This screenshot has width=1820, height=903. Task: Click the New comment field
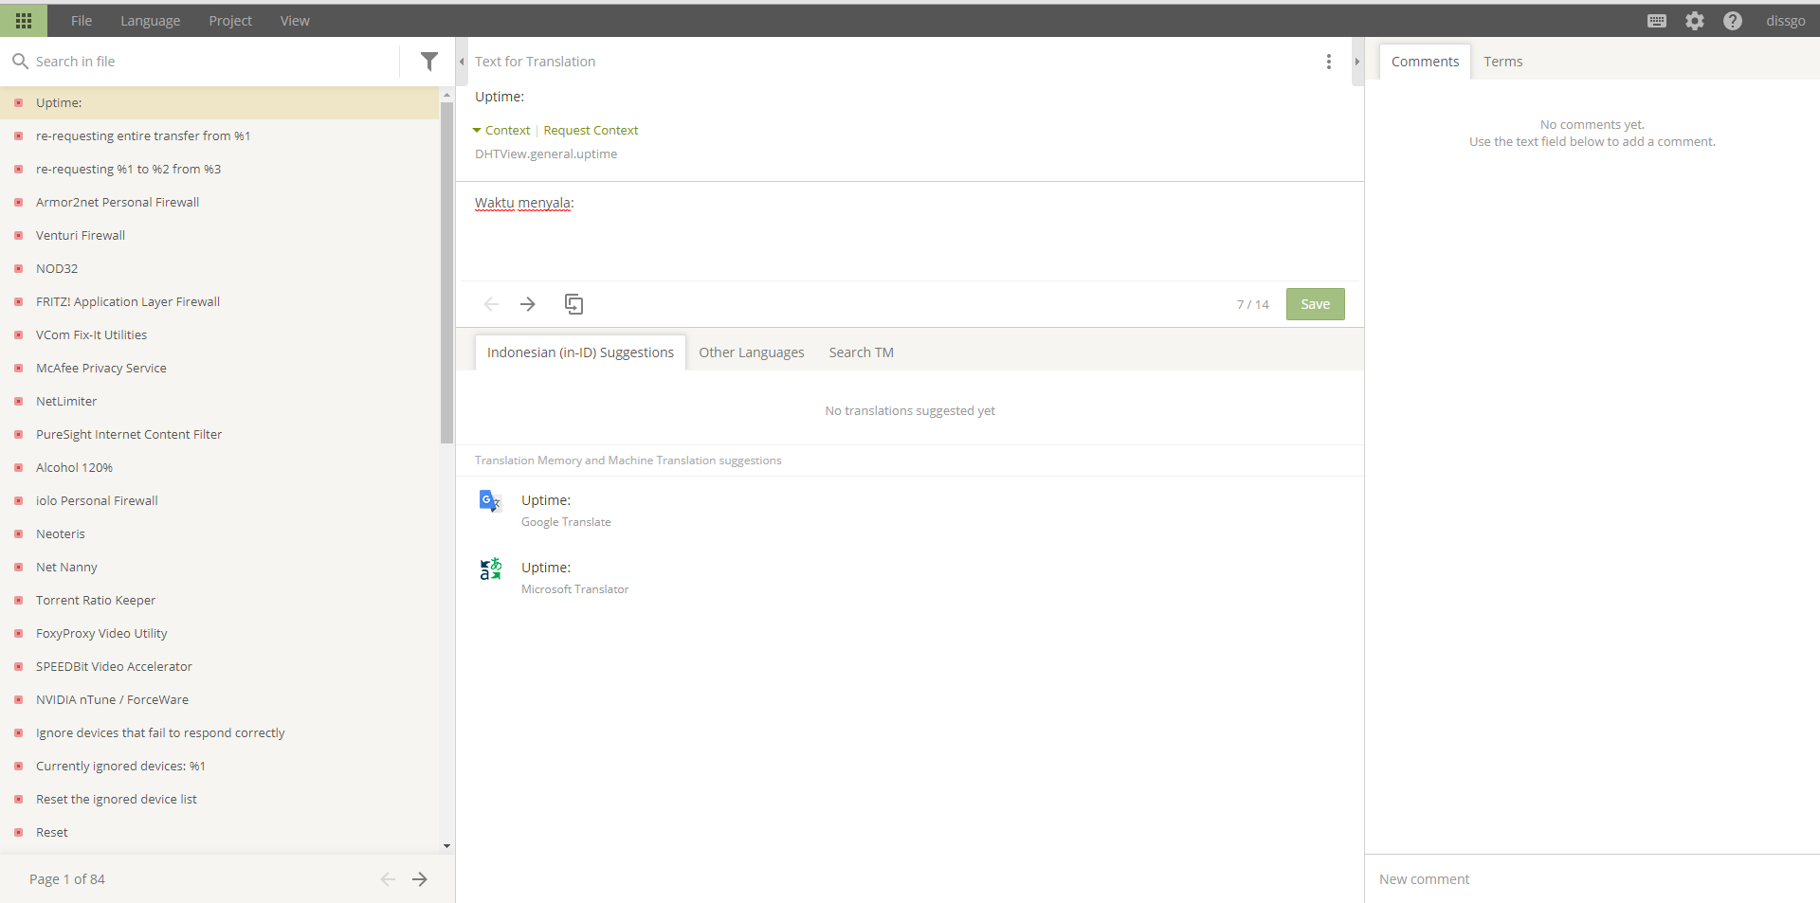(1592, 879)
